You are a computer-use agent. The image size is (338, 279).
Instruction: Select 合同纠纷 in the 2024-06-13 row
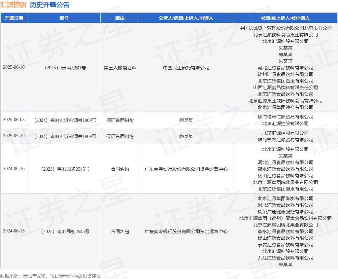coord(120,231)
